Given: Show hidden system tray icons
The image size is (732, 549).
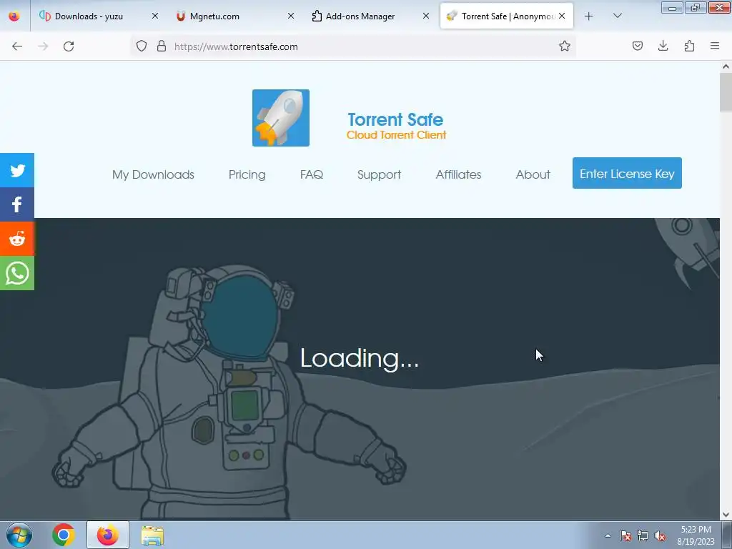Looking at the screenshot, I should [608, 535].
